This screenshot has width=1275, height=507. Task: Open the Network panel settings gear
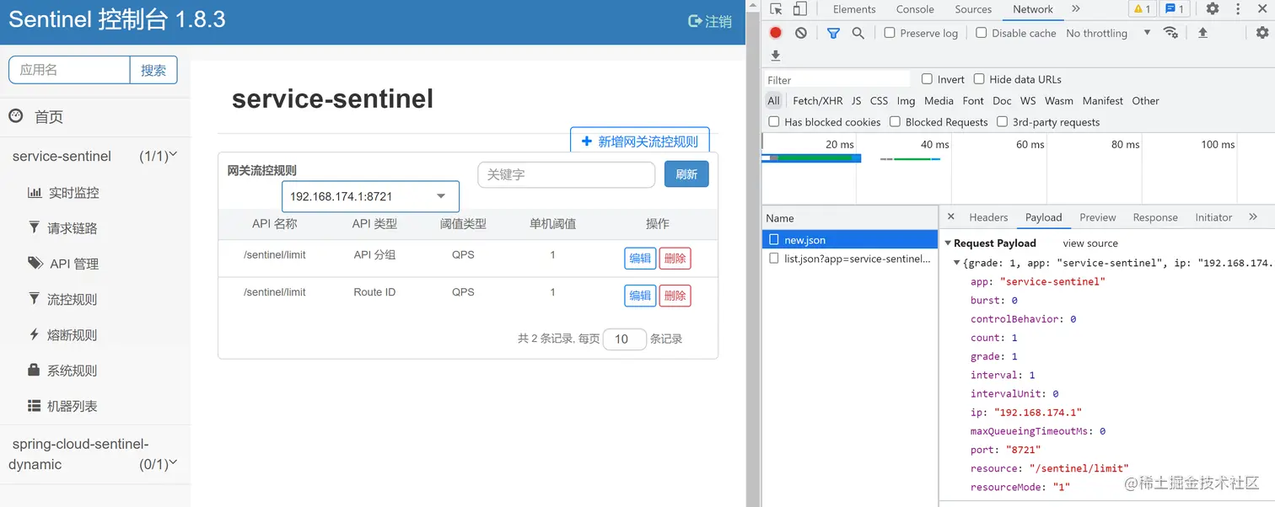tap(1262, 33)
